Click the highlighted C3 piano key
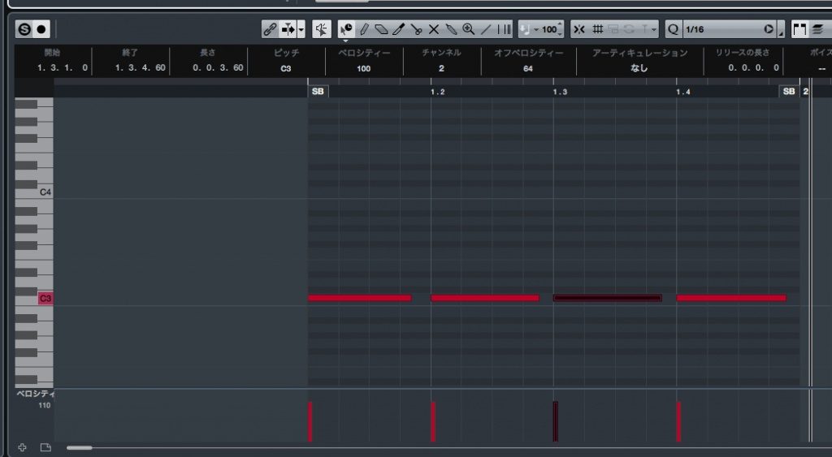This screenshot has height=457, width=832. tap(45, 299)
